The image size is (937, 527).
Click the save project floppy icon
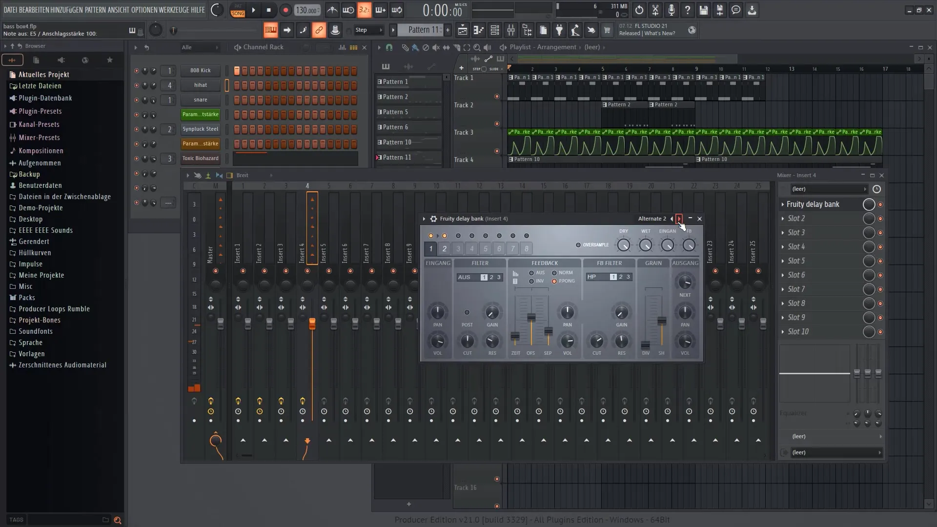(703, 10)
